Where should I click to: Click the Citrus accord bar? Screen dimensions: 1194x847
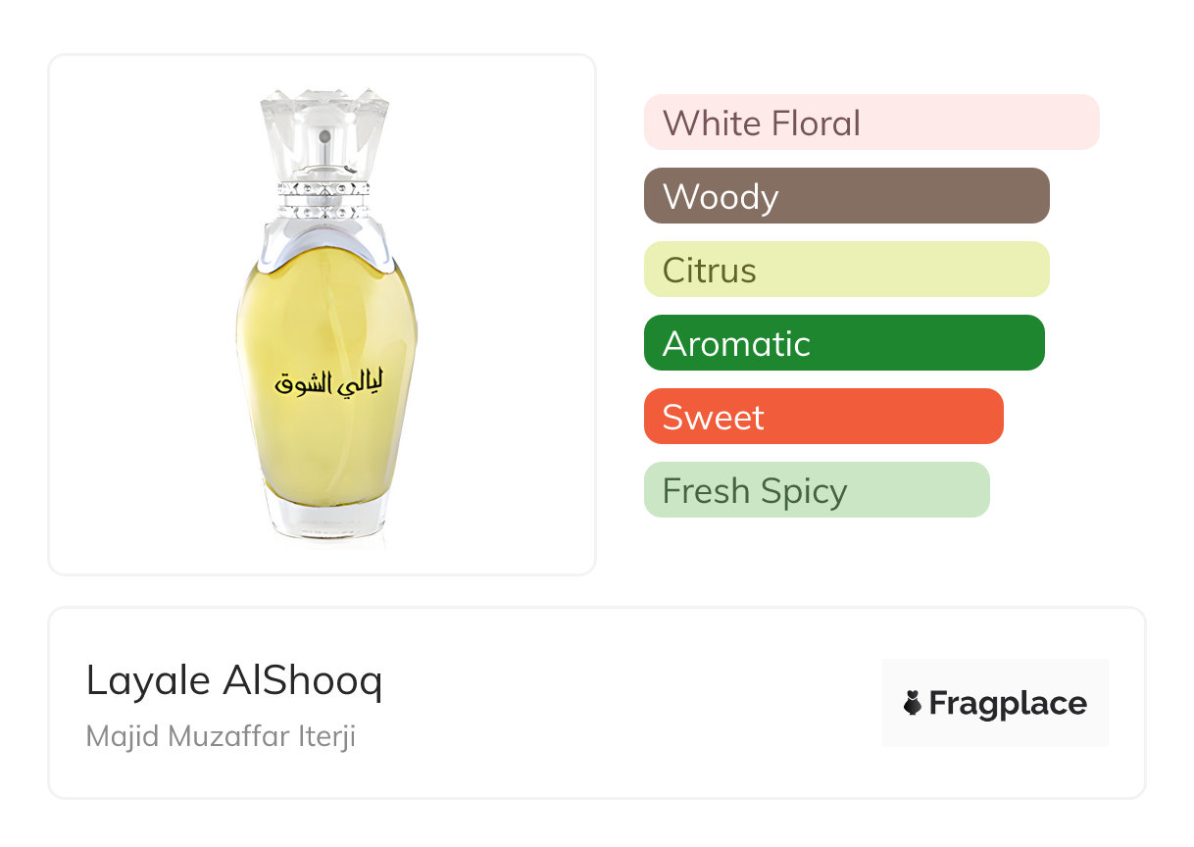(846, 270)
